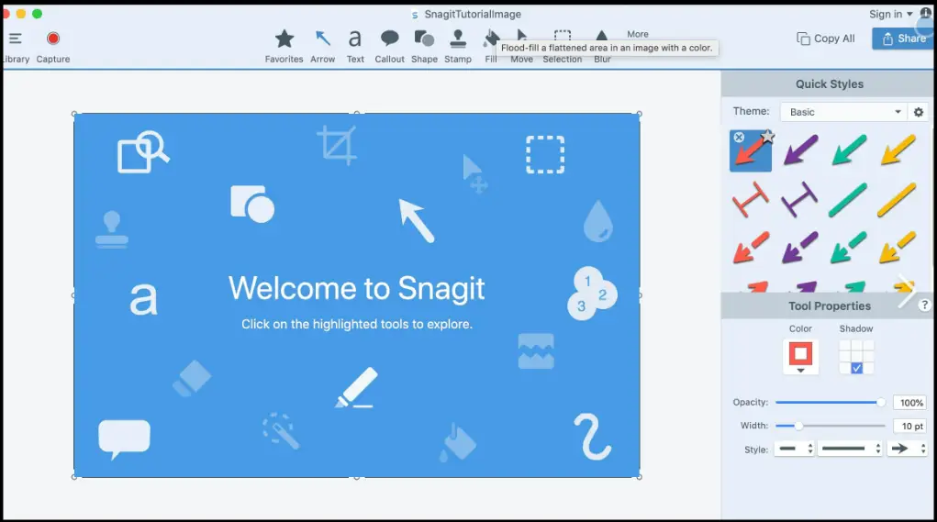This screenshot has height=522, width=937.
Task: Apply the purple dashed arrow style
Action: point(799,248)
